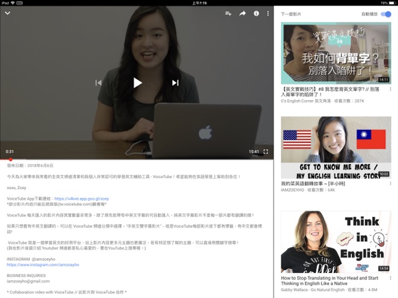Select the title 【英文實戰技巧】#8 我怎麼背英文單字
This screenshot has width=398, height=298.
[x=330, y=92]
